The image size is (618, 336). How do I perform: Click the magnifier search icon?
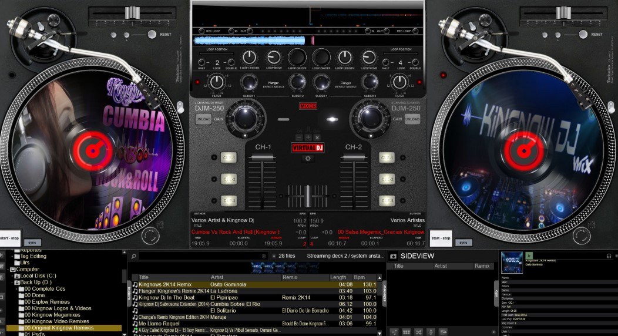tap(133, 257)
